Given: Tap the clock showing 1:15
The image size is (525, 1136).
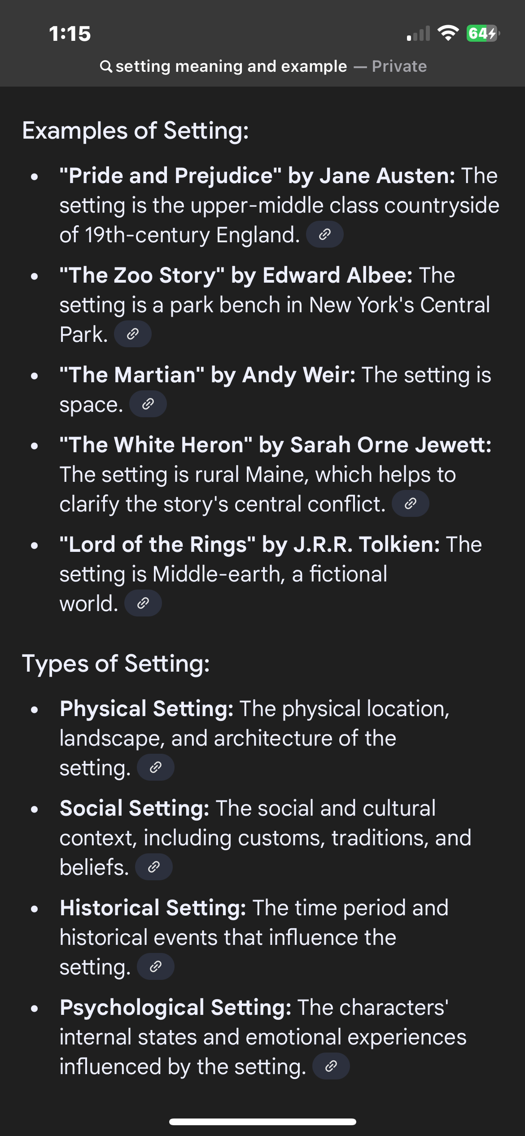Looking at the screenshot, I should (x=70, y=34).
